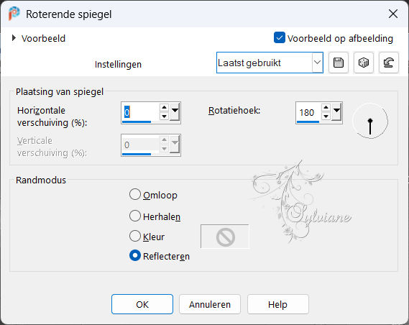Click the PaintShop Pro logo in title bar
Image resolution: width=409 pixels, height=325 pixels.
[x=14, y=14]
